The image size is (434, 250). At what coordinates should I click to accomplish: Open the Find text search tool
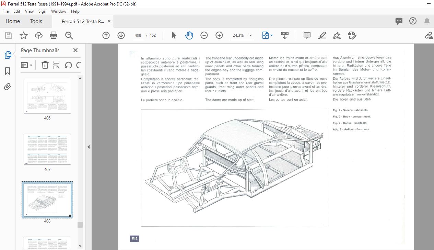69,35
